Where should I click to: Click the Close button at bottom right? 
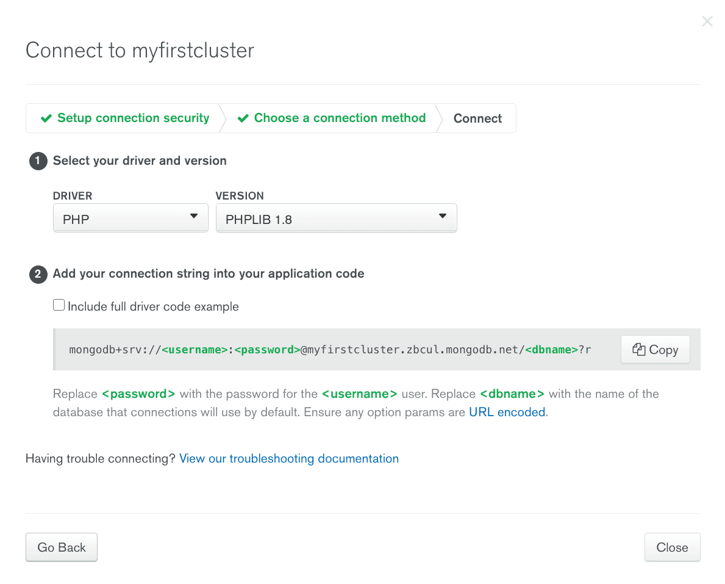[x=672, y=547]
